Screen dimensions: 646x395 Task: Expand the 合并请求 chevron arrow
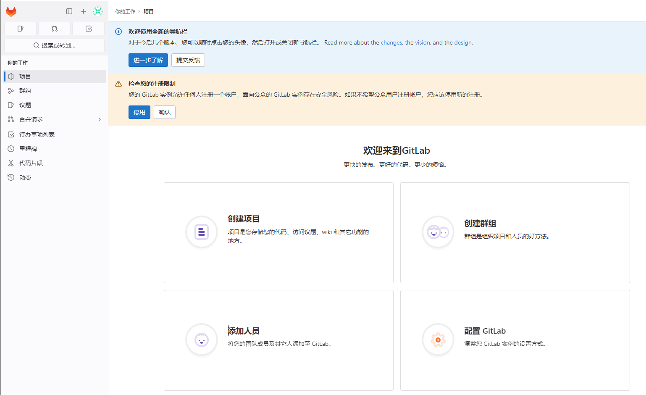click(100, 119)
